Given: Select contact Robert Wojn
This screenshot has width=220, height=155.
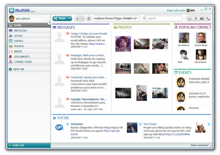Looking at the screenshot, I should [x=201, y=39].
